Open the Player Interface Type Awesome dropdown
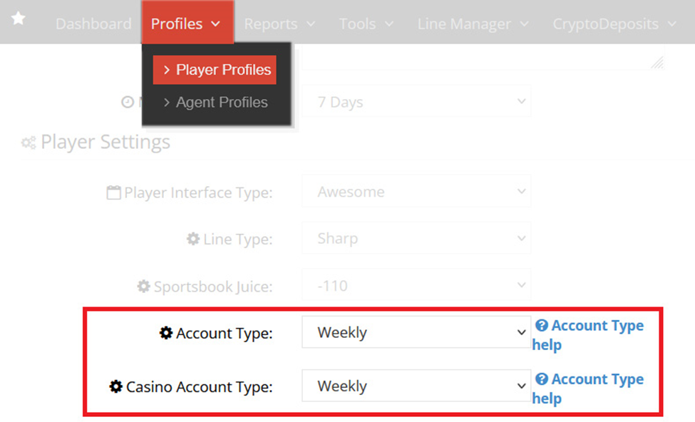Viewport: 695px width, 422px height. (416, 192)
